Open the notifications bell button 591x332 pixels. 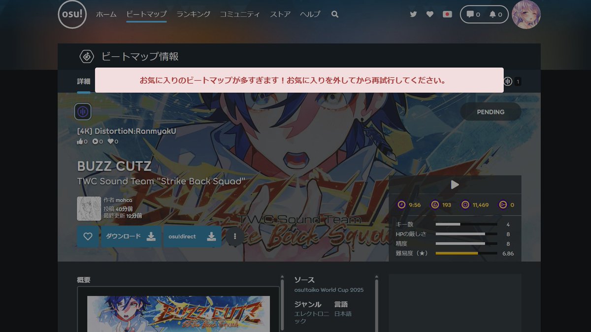pos(496,14)
